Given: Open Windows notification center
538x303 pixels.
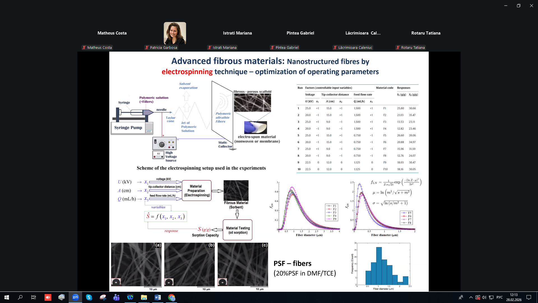Looking at the screenshot, I should pyautogui.click(x=529, y=297).
